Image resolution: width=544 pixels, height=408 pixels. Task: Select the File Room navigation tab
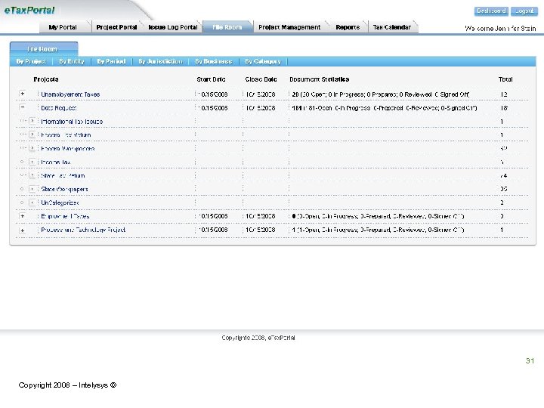tap(227, 27)
